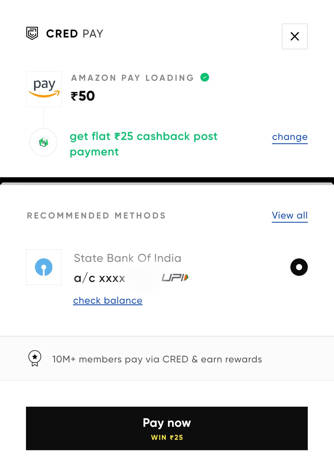Tap the flat ₹25 cashback offer text
334x476 pixels.
coord(143,144)
